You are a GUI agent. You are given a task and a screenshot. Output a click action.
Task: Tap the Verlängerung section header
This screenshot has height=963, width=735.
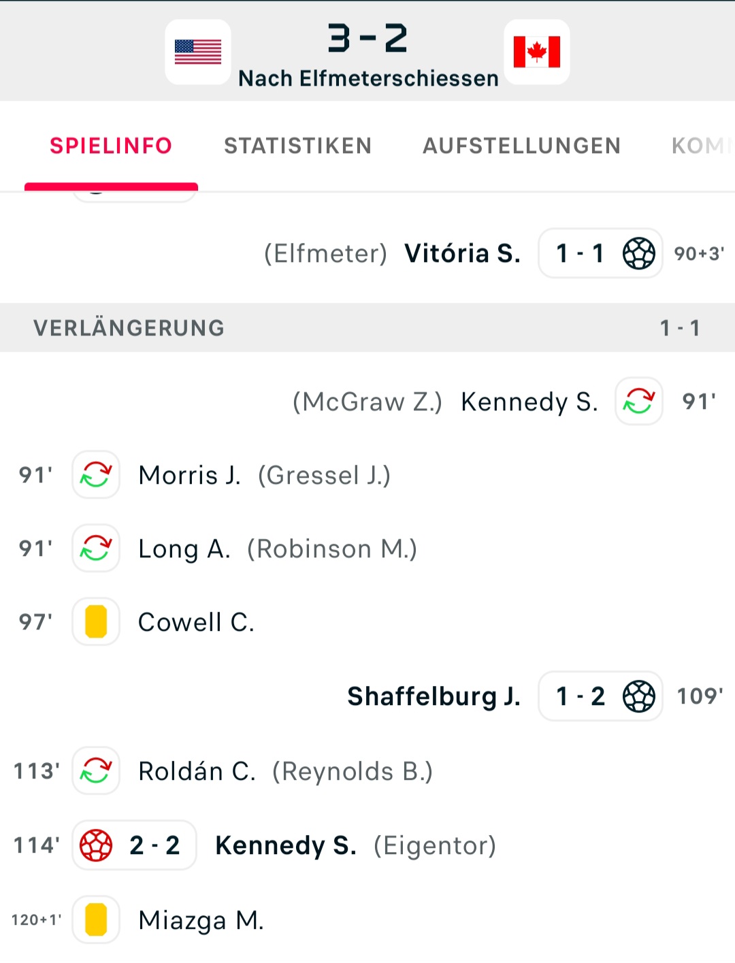(367, 327)
